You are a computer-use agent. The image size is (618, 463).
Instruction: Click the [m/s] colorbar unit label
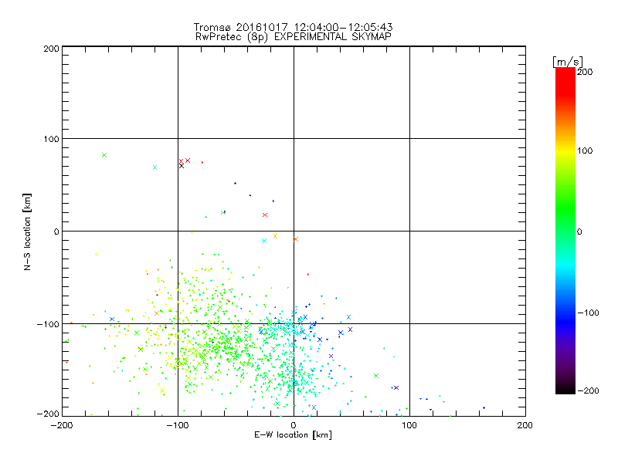pos(568,62)
